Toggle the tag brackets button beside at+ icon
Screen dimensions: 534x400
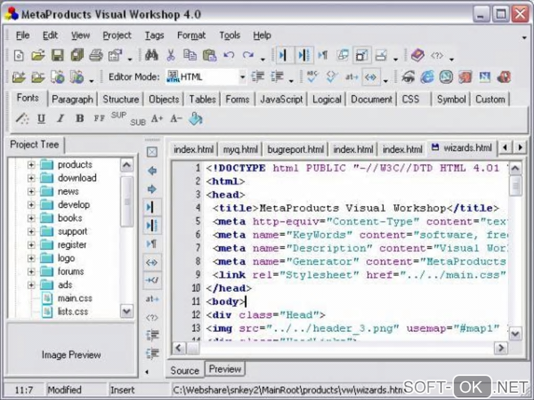tap(371, 77)
